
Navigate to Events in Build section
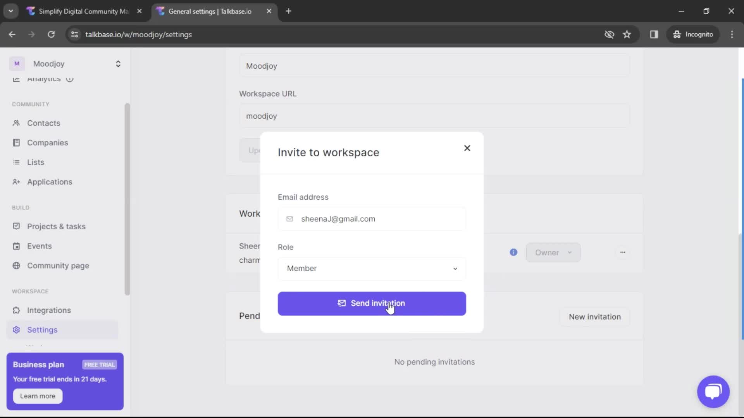(x=40, y=246)
